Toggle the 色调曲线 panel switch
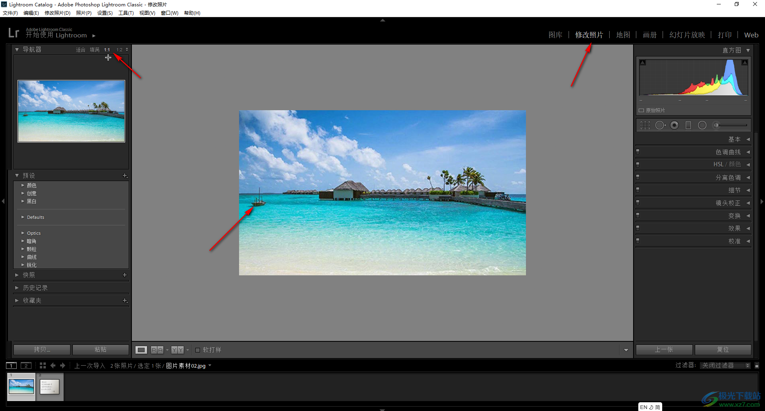This screenshot has height=411, width=765. click(x=637, y=152)
